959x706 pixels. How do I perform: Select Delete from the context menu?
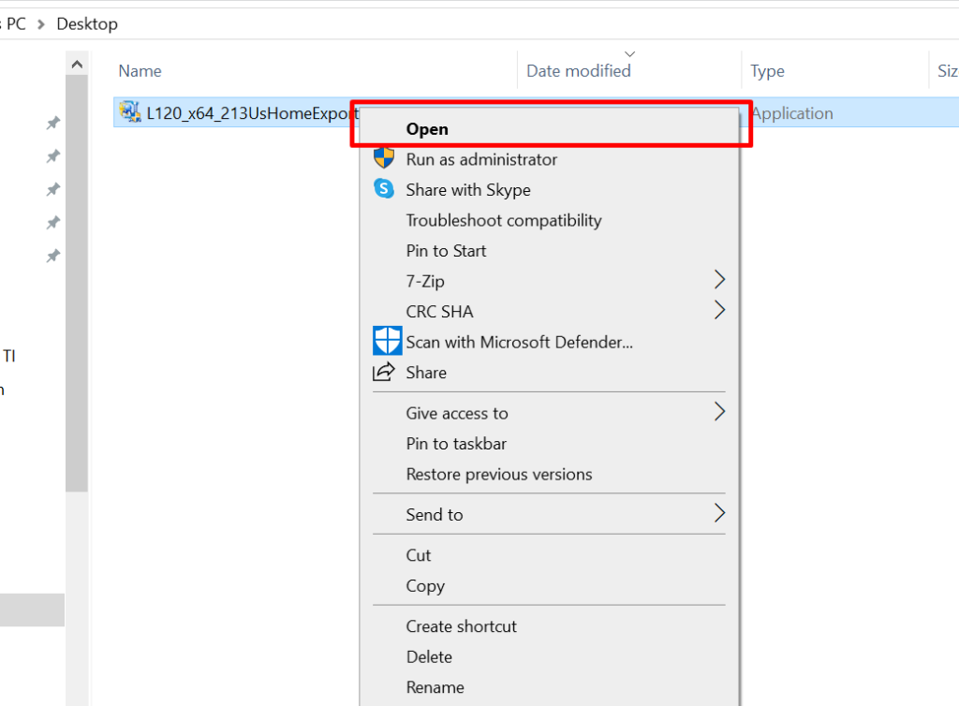tap(429, 657)
